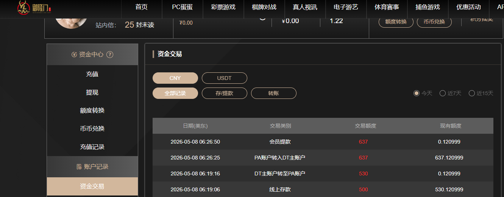The image size is (504, 197).
Task: Open 币币兑换 in the sidebar
Action: tap(92, 129)
